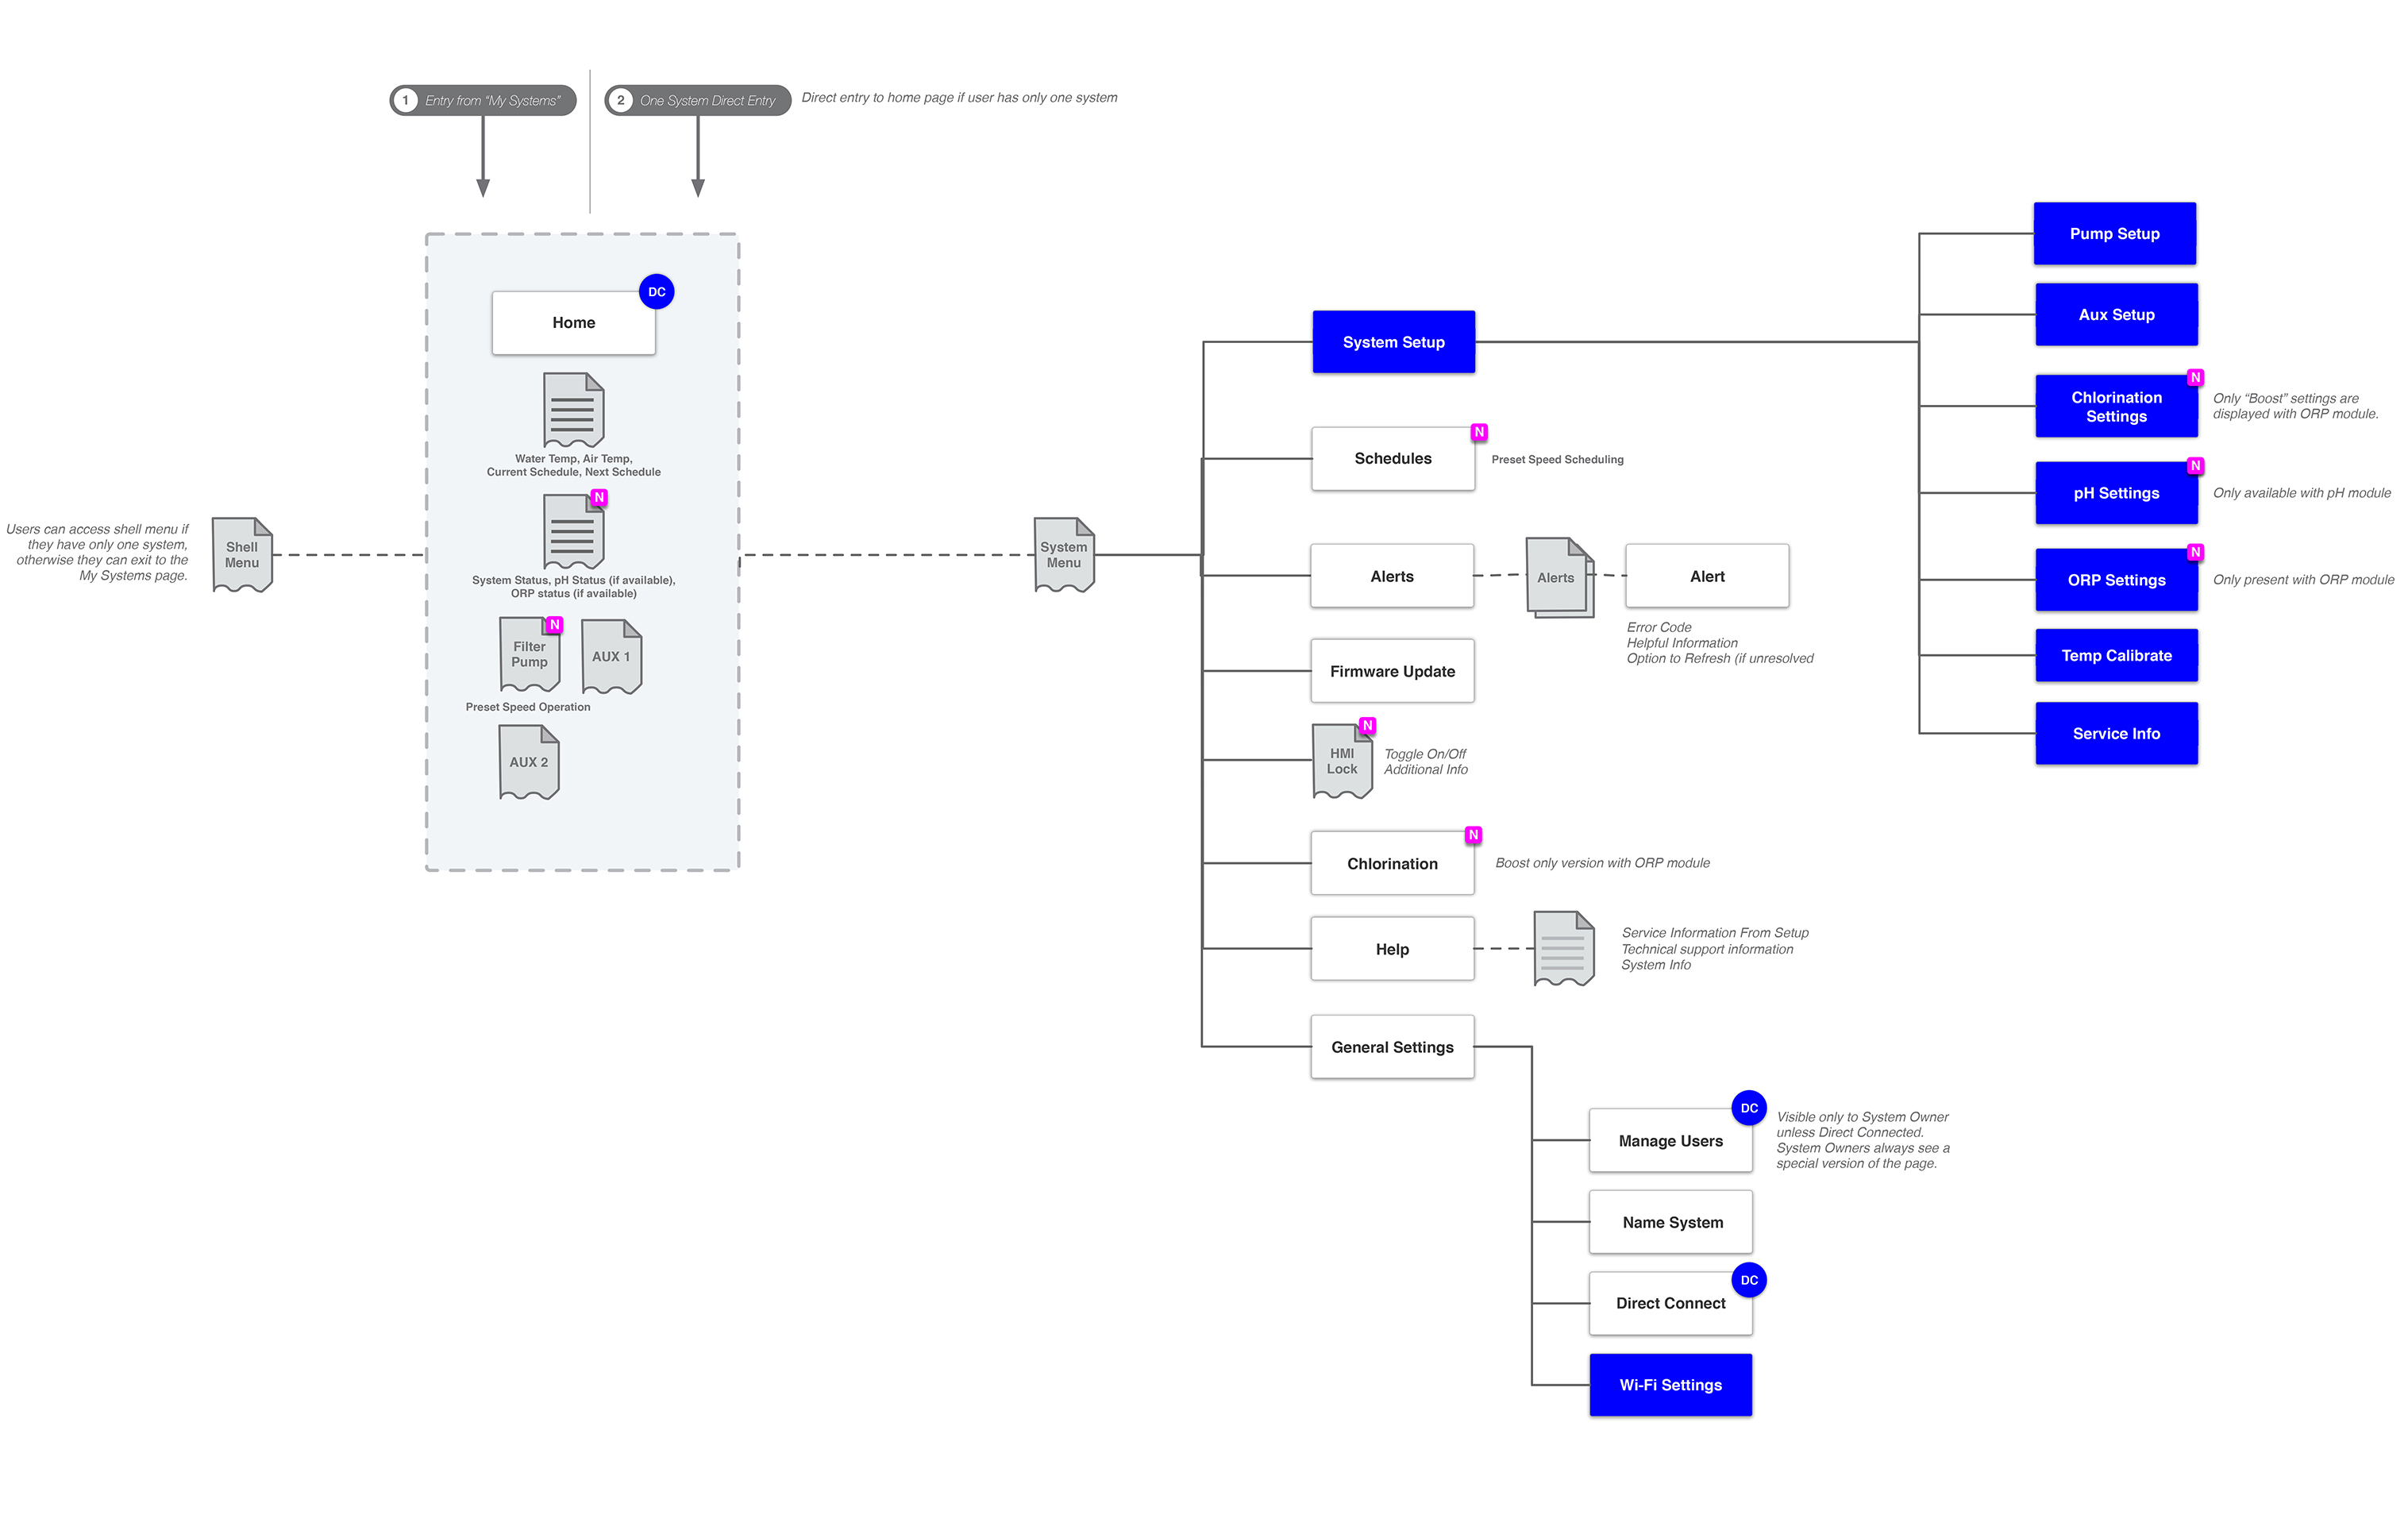Click the Firmware Update box

(x=1392, y=671)
